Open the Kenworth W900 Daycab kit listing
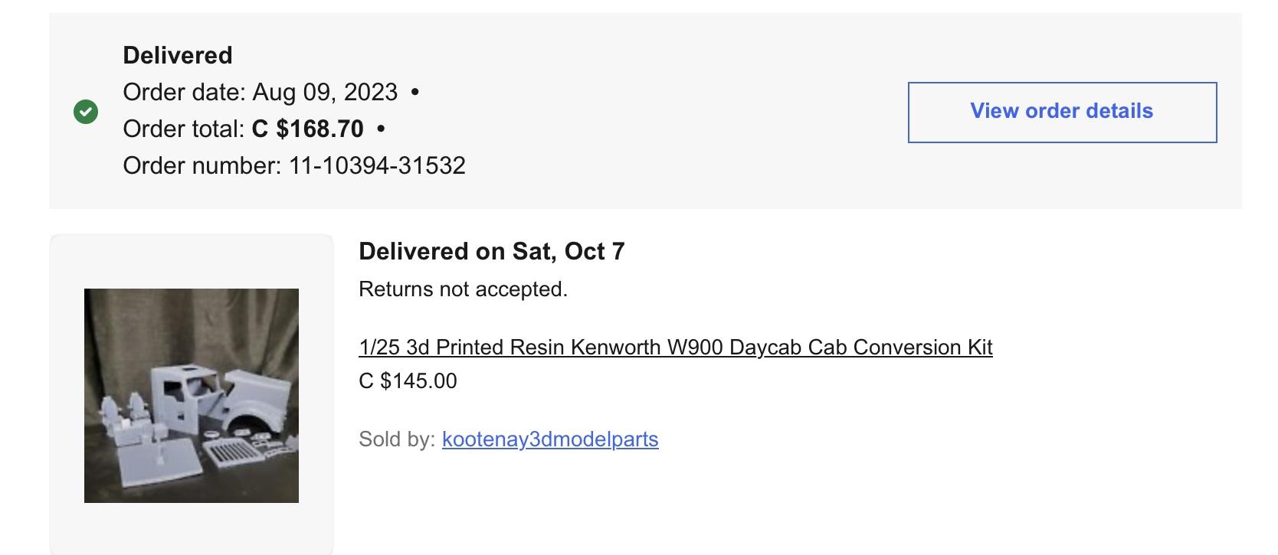The height and width of the screenshot is (555, 1278). [x=675, y=347]
